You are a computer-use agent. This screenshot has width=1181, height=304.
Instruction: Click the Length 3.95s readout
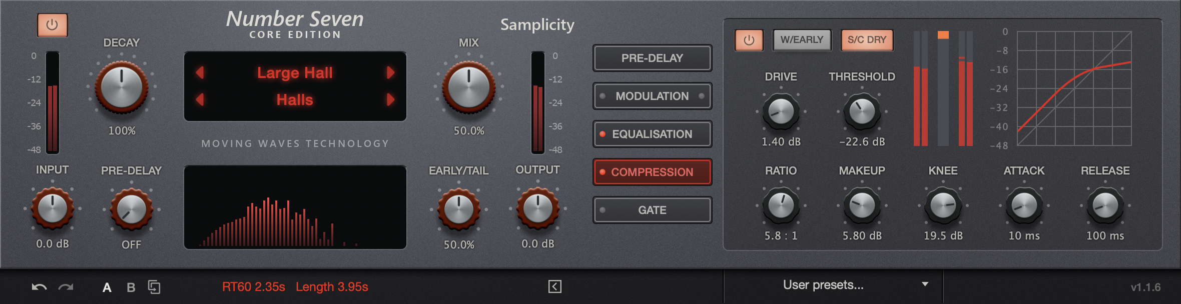click(x=332, y=287)
